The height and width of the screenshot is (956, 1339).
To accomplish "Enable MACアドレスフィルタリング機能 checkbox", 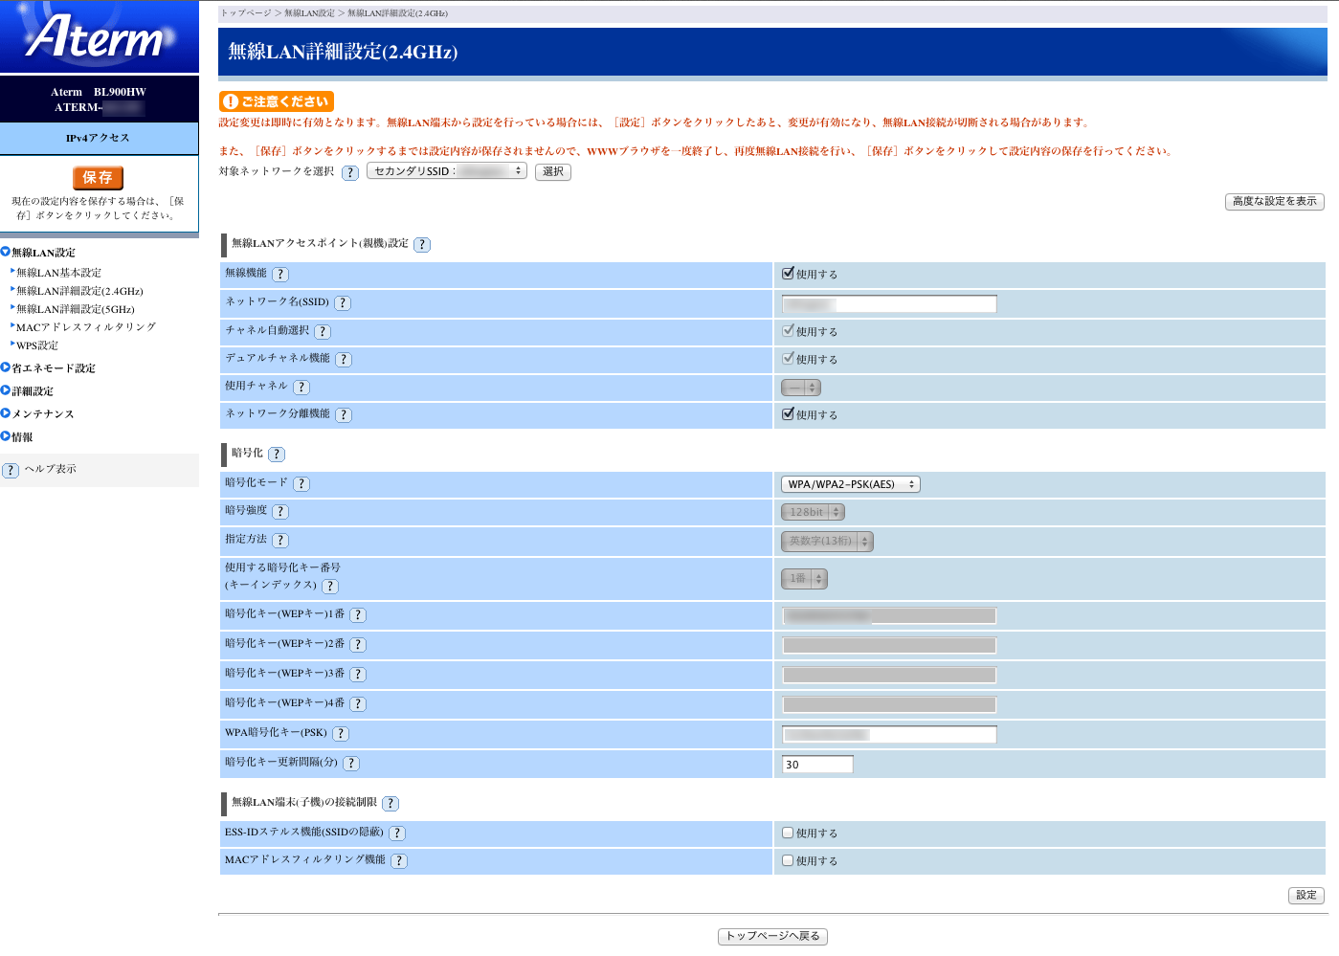I will pos(788,860).
